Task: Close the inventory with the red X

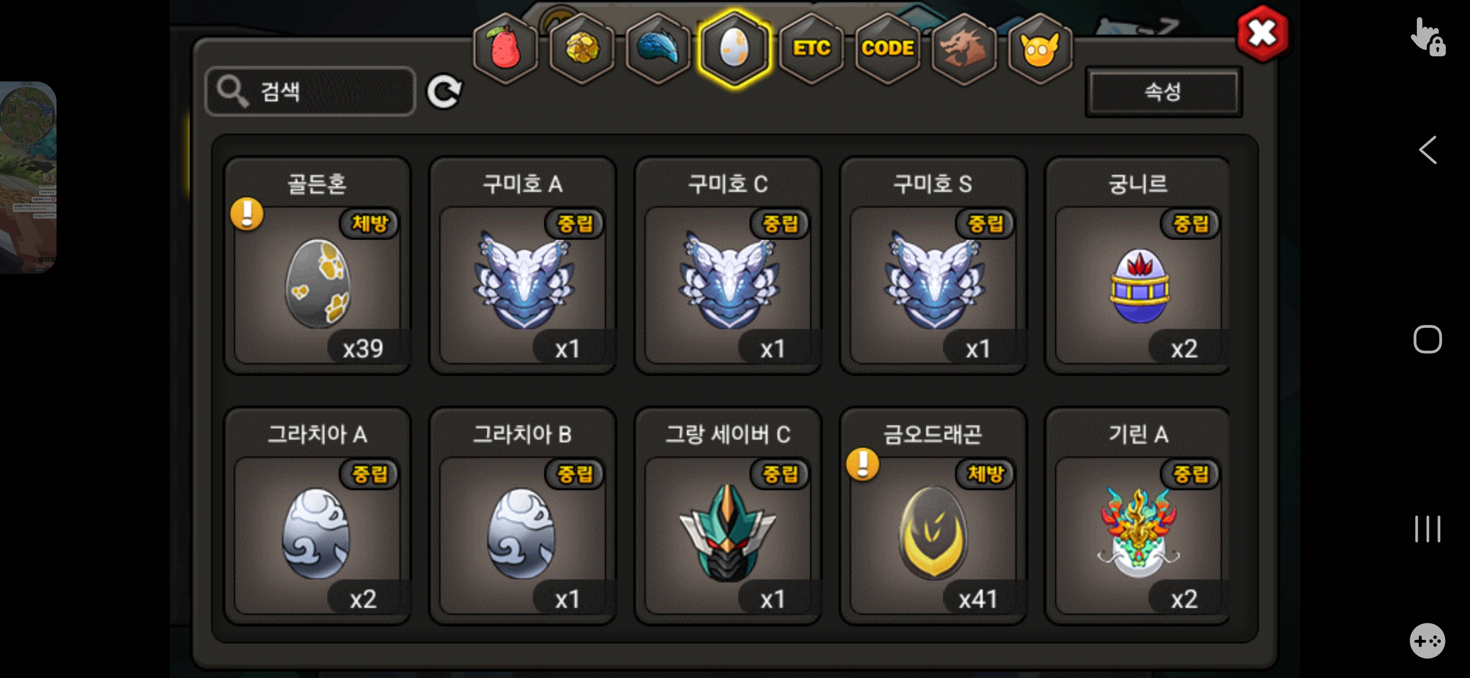Action: point(1262,33)
